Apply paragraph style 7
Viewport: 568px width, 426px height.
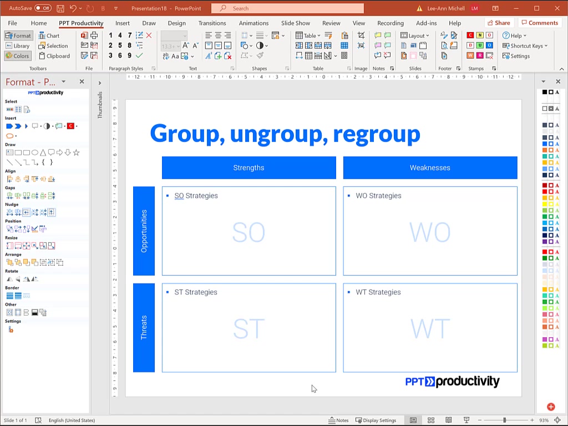click(129, 35)
